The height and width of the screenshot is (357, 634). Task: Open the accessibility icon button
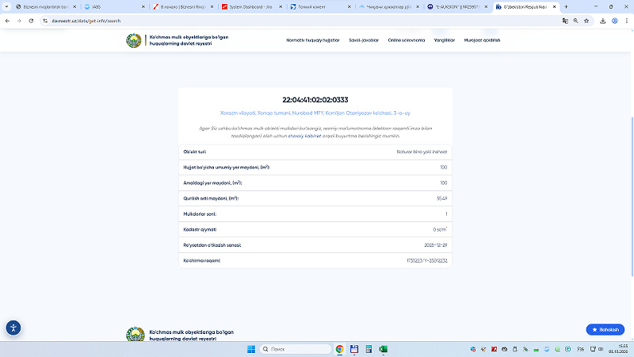point(13,328)
